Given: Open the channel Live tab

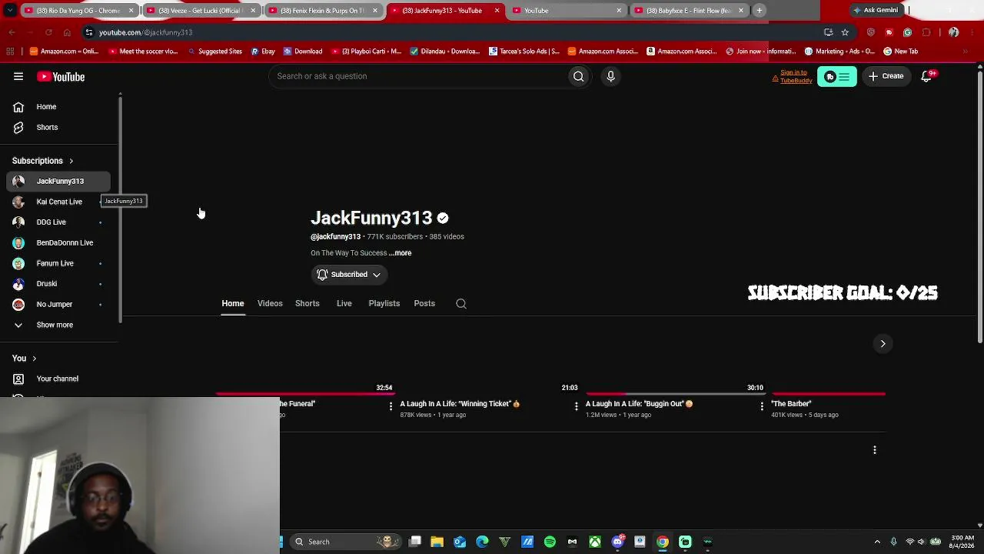Looking at the screenshot, I should click(x=344, y=303).
